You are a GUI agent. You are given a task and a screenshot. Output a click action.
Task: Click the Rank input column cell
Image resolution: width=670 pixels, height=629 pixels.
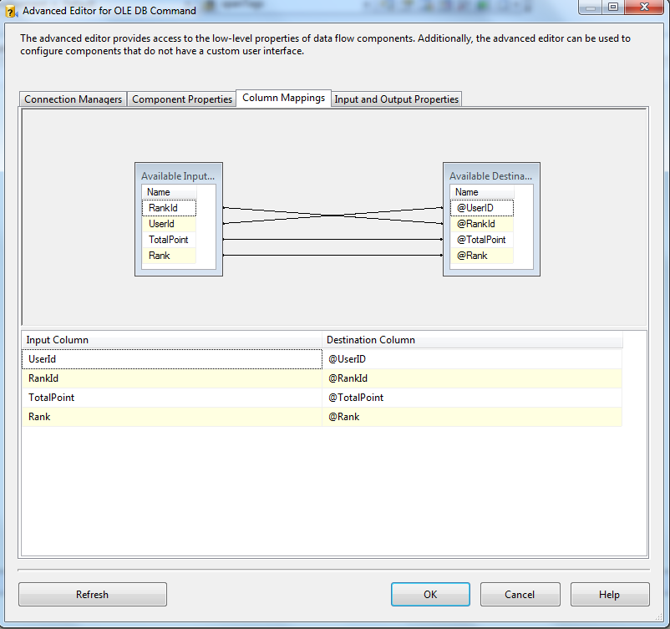pyautogui.click(x=172, y=417)
